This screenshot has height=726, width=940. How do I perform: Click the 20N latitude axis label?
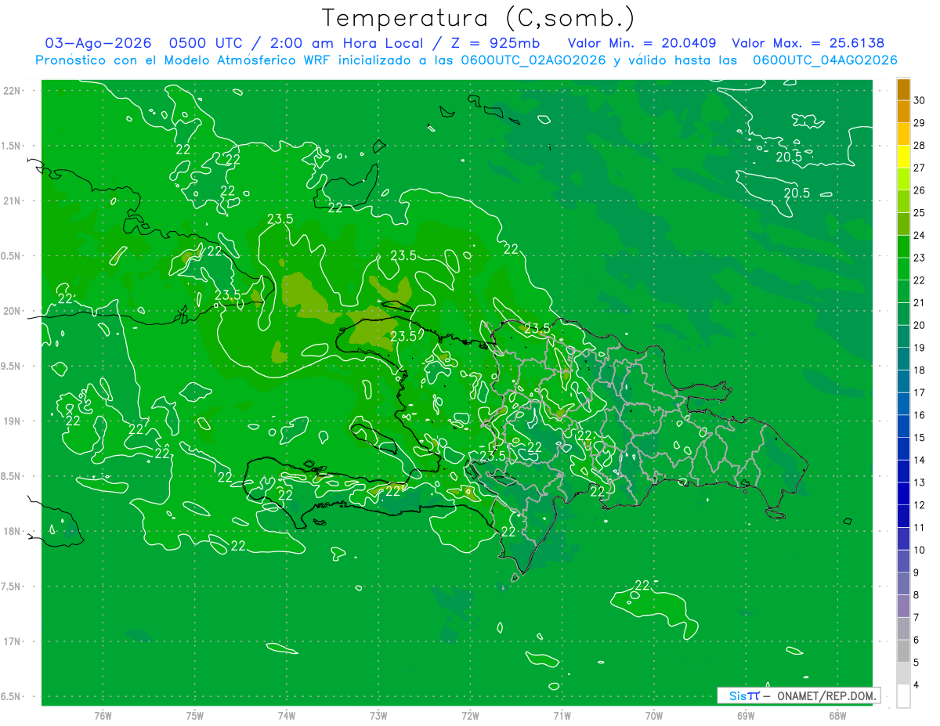click(12, 311)
